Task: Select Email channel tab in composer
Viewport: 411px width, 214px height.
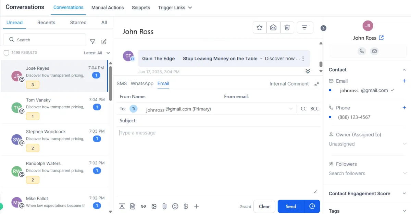Action: tap(163, 83)
